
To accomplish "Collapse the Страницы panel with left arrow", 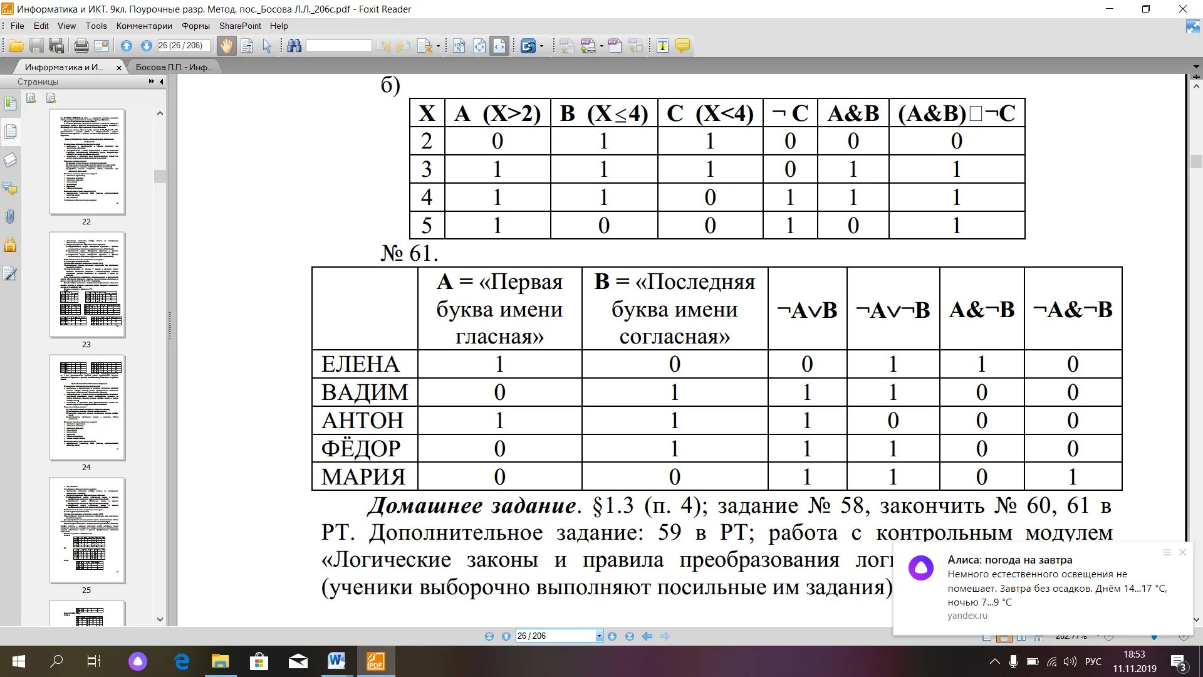I will tap(162, 81).
